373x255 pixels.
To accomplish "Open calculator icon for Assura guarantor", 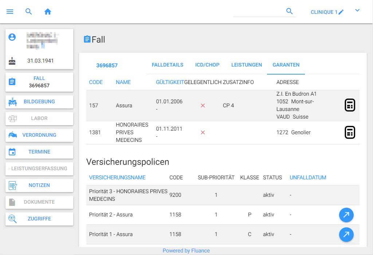I will point(350,105).
